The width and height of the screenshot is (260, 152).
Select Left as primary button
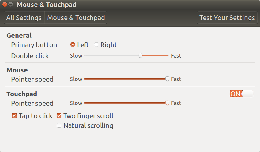pos(72,44)
